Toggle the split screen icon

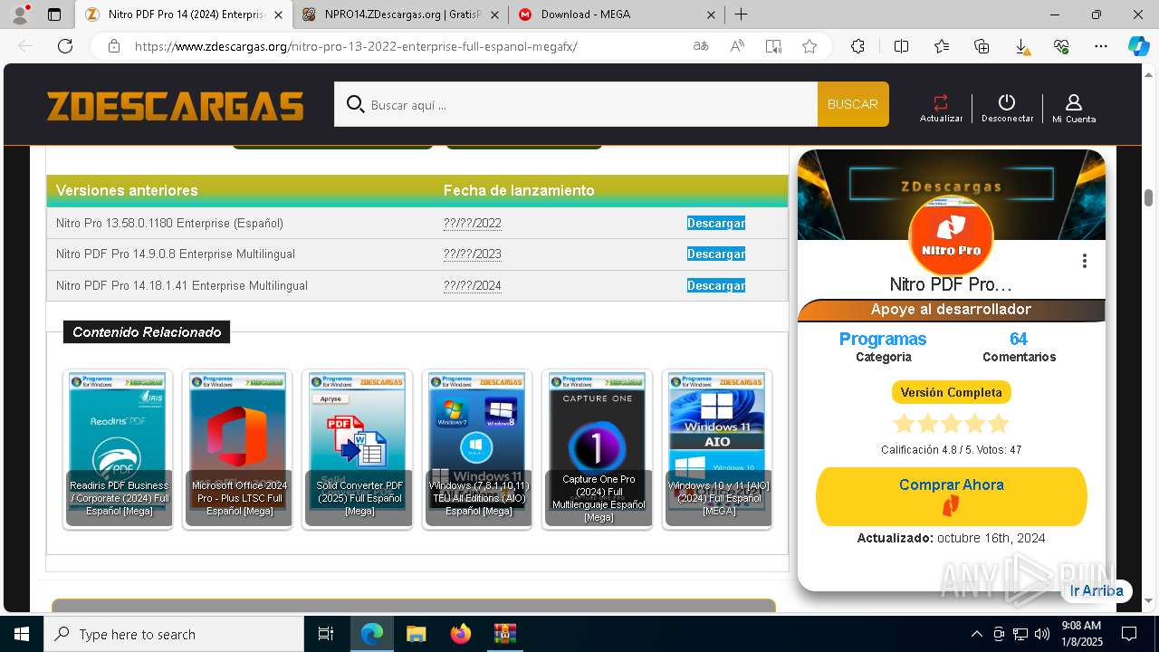[901, 46]
